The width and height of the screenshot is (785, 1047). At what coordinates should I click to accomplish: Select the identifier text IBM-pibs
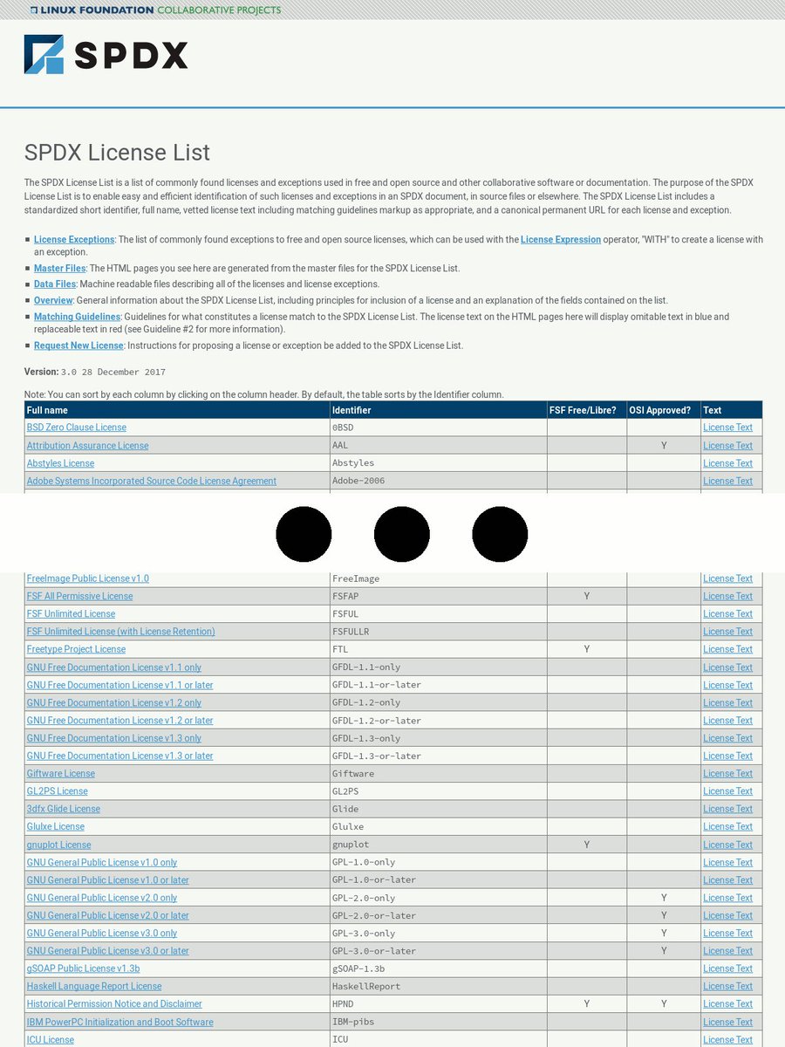[353, 1022]
